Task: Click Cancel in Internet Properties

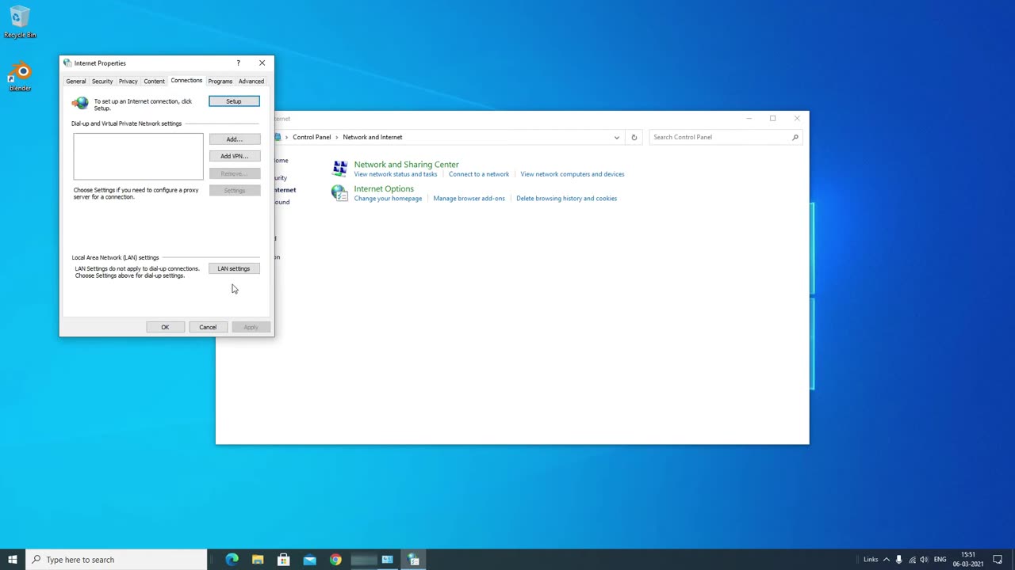Action: (x=208, y=327)
